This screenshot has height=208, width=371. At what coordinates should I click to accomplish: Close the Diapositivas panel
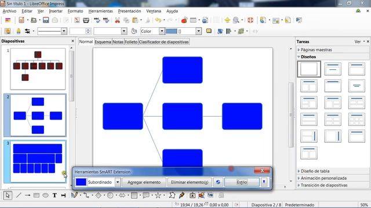[x=72, y=41]
